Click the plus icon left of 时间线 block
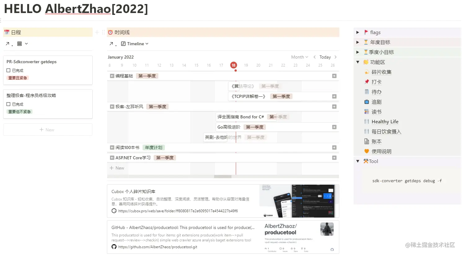The image size is (462, 255). click(x=97, y=32)
